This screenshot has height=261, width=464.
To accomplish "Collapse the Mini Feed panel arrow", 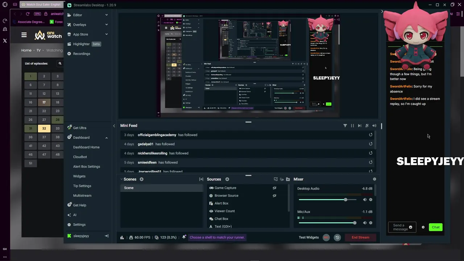I will 114,126.
